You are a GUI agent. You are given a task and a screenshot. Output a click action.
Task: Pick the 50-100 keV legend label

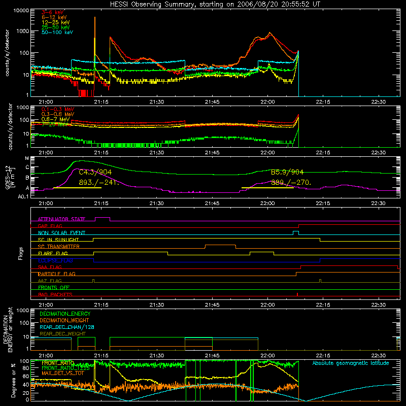pos(57,32)
